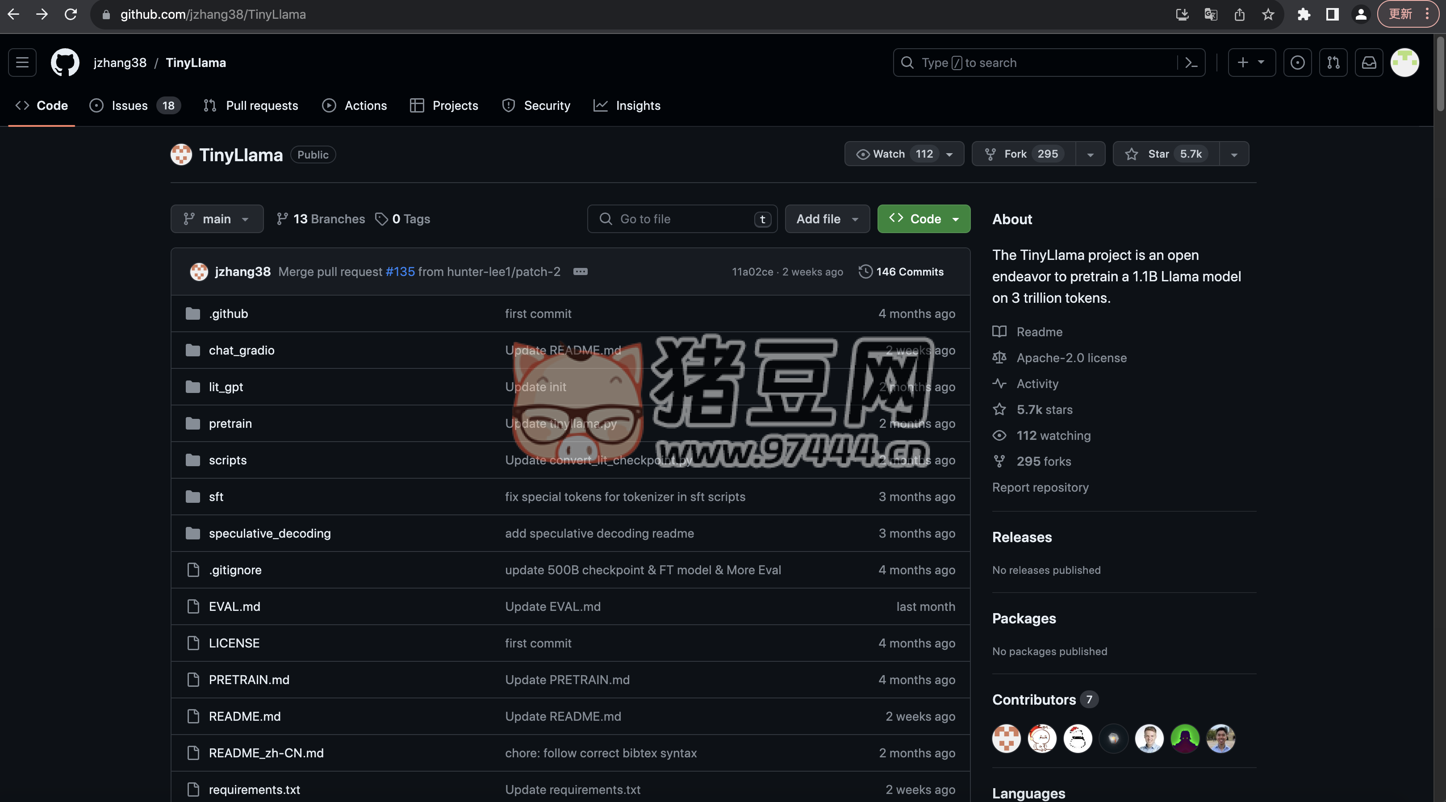Image resolution: width=1446 pixels, height=802 pixels.
Task: Open the 146 Commits history
Action: tap(902, 272)
